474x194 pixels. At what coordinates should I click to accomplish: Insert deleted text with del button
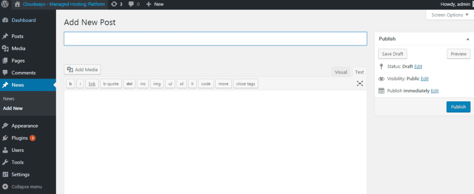coord(129,84)
